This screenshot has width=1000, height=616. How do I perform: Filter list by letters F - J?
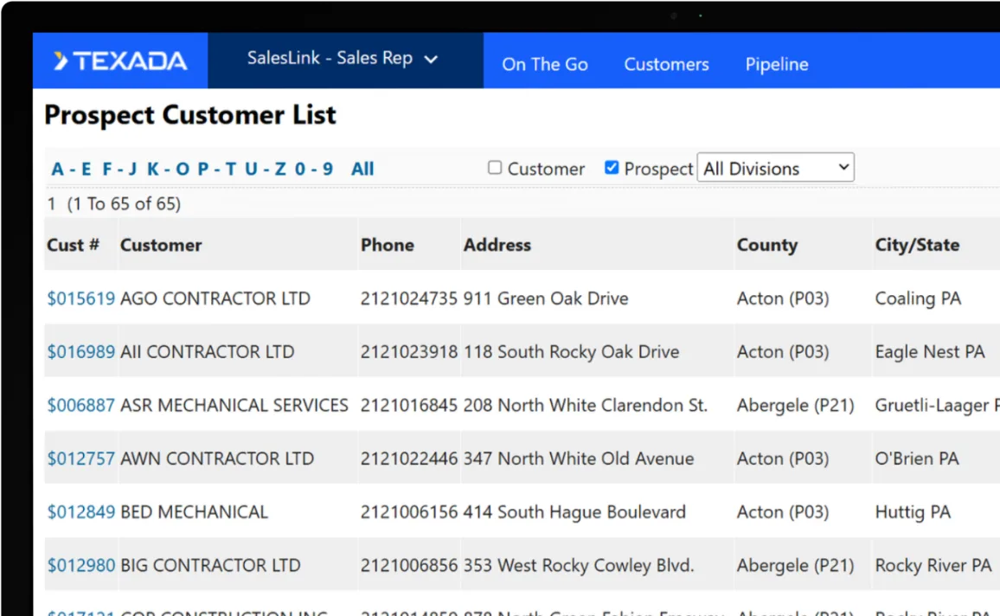(119, 169)
